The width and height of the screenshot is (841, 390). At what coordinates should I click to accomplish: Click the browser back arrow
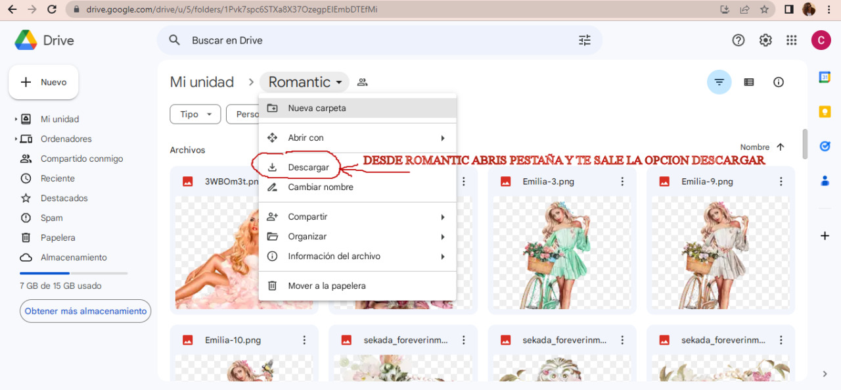coord(12,10)
